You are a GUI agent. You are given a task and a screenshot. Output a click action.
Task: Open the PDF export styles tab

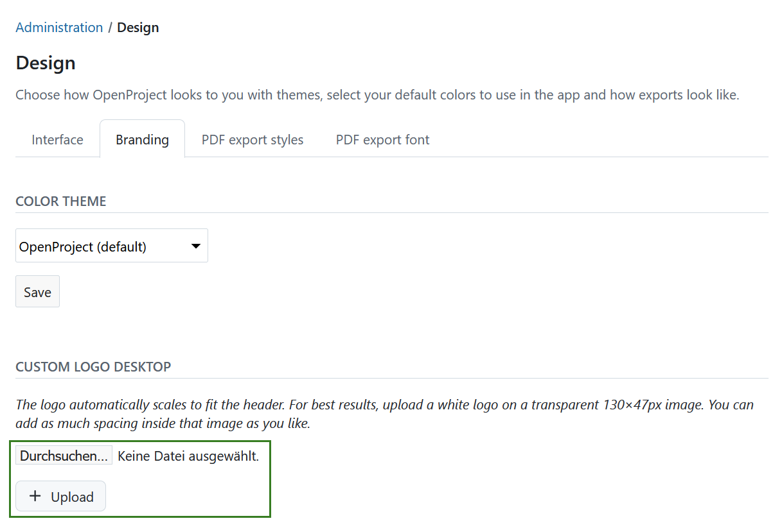[252, 139]
